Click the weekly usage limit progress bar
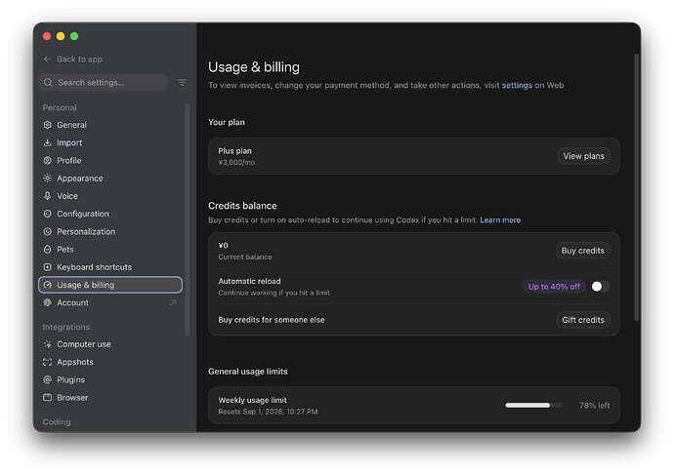The image size is (674, 475). click(533, 406)
